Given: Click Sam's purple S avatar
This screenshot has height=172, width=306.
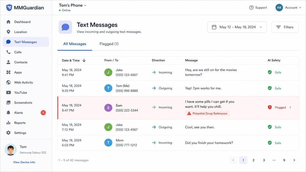Looking at the screenshot, I should coord(108,108).
